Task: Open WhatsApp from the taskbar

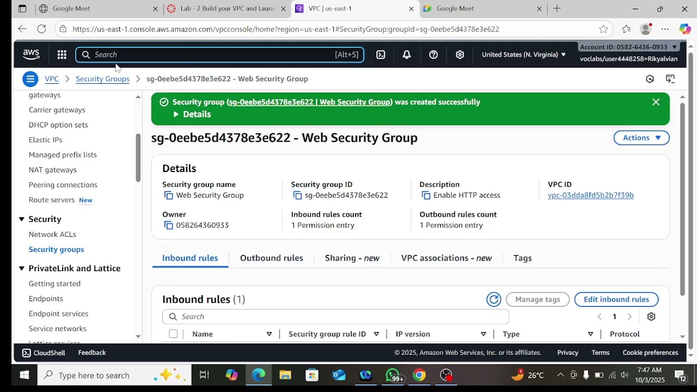Action: 394,375
